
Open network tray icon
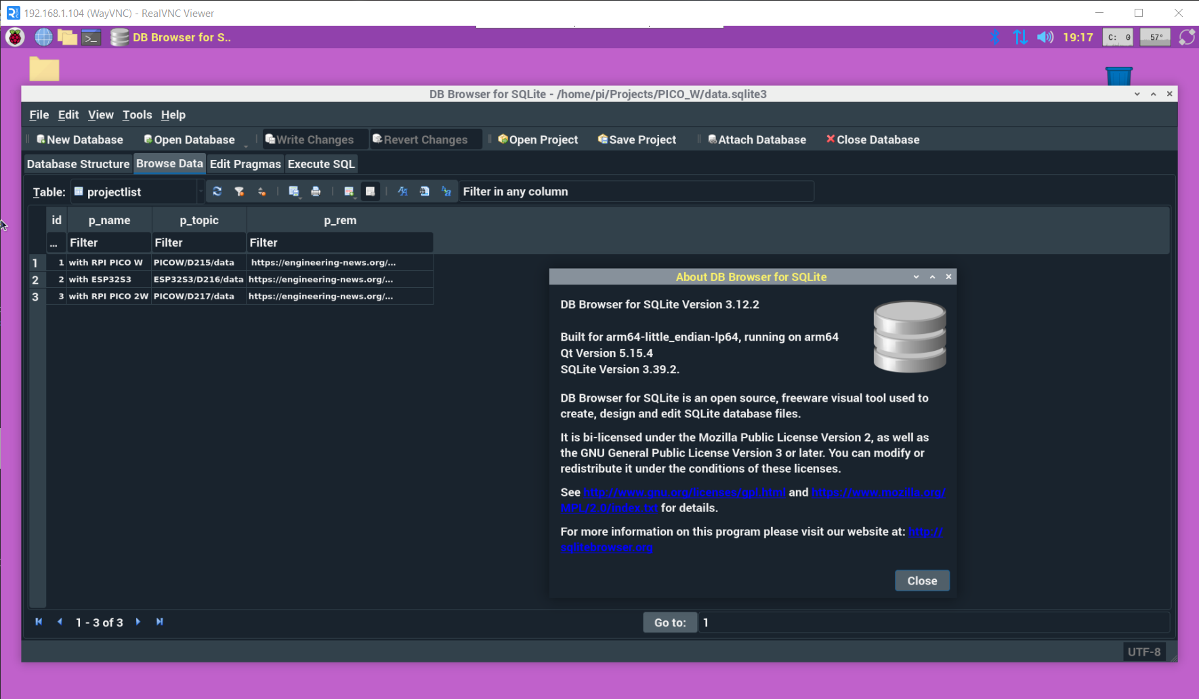click(1020, 37)
